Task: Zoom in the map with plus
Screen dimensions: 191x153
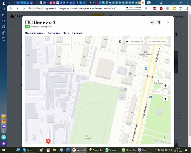Action: (x=165, y=86)
